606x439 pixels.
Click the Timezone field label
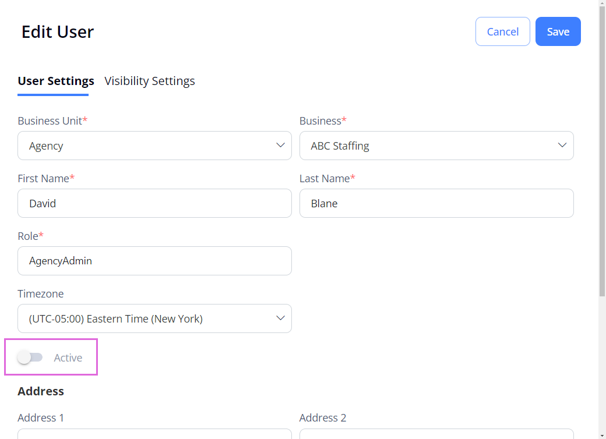(41, 293)
